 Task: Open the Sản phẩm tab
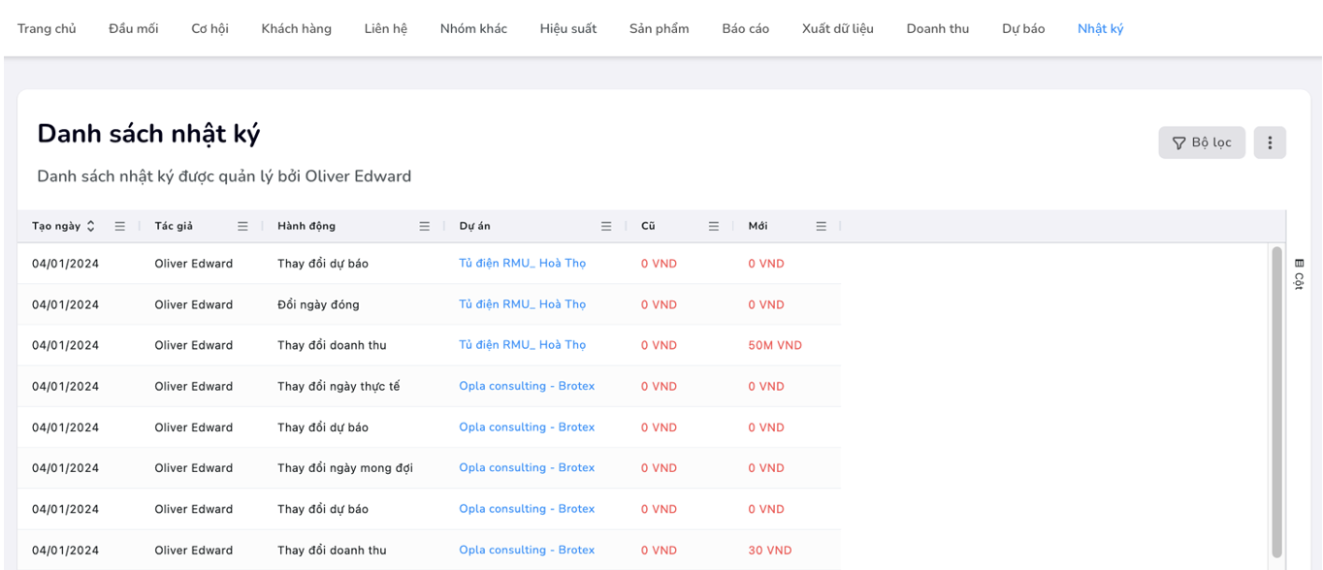(659, 28)
